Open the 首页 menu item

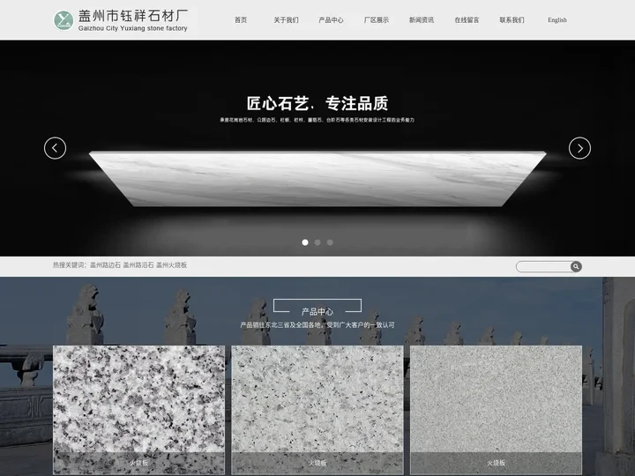pyautogui.click(x=241, y=19)
